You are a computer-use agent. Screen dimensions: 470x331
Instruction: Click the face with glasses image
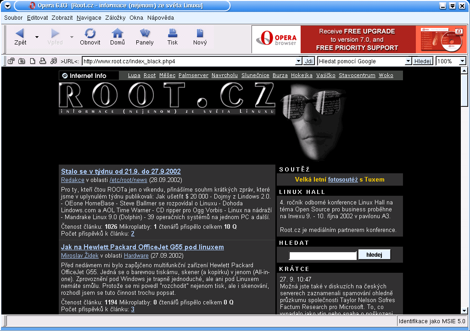[x=312, y=121]
